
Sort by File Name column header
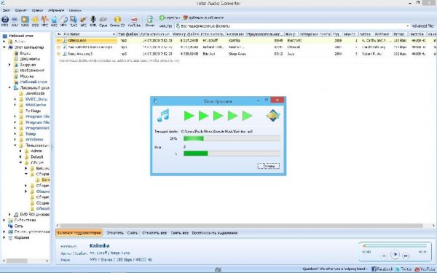[x=86, y=34]
